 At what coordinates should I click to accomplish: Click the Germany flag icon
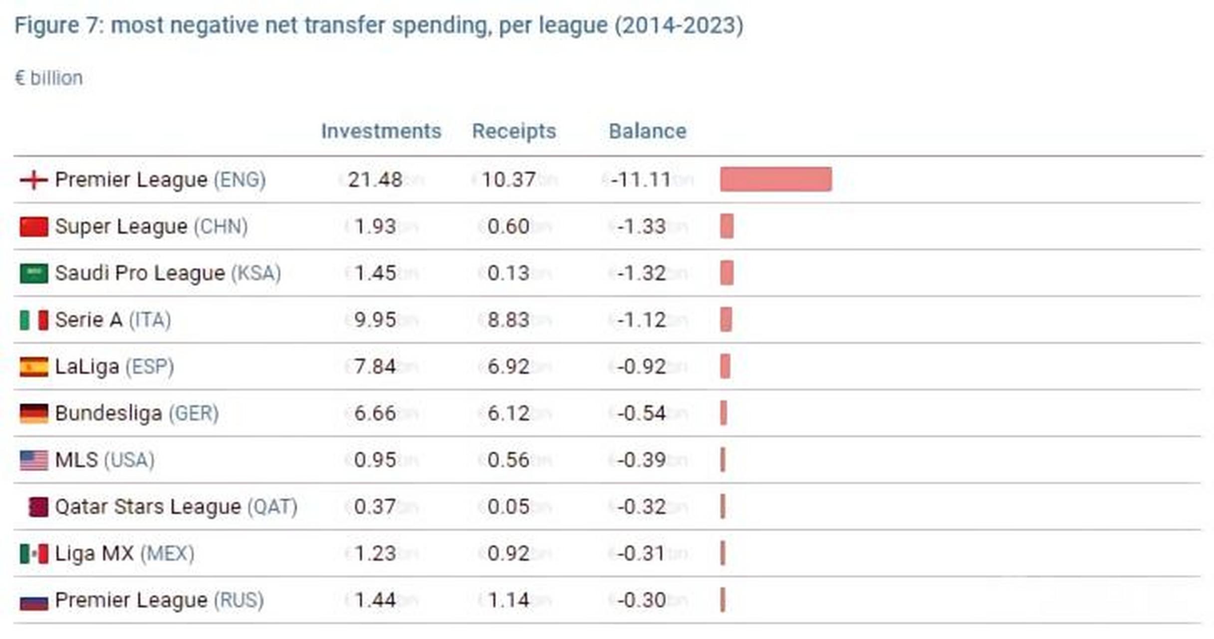(33, 413)
